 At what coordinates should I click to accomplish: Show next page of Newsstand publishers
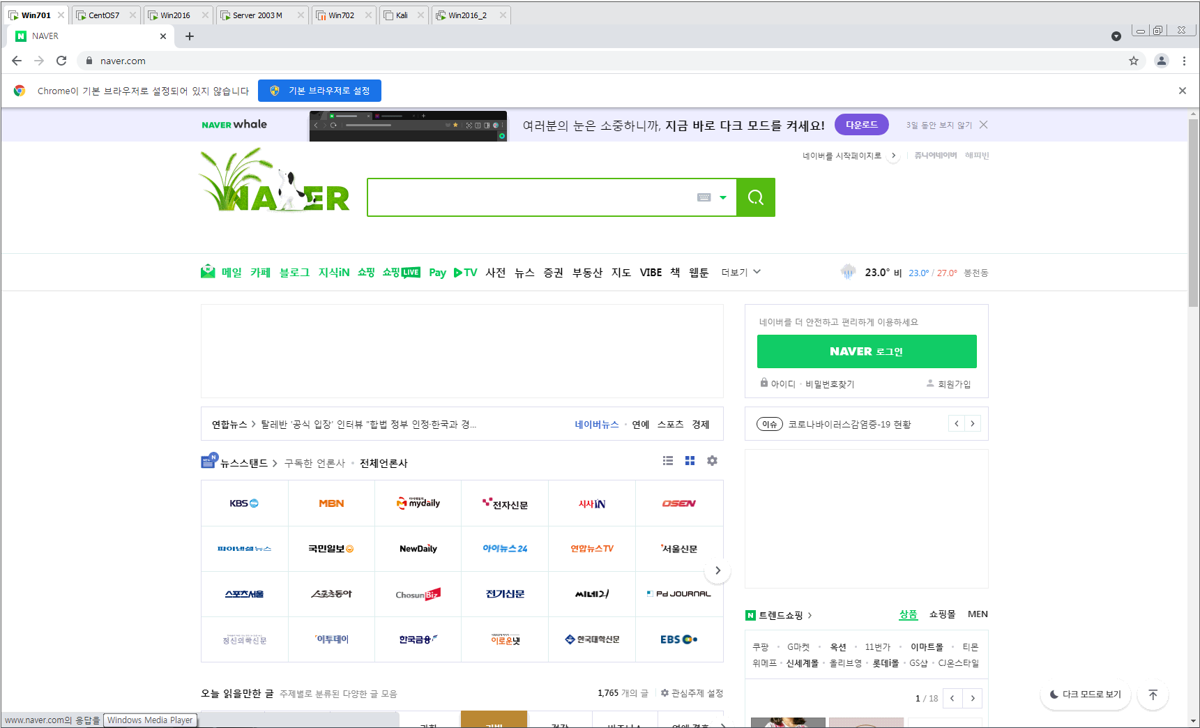[x=717, y=570]
